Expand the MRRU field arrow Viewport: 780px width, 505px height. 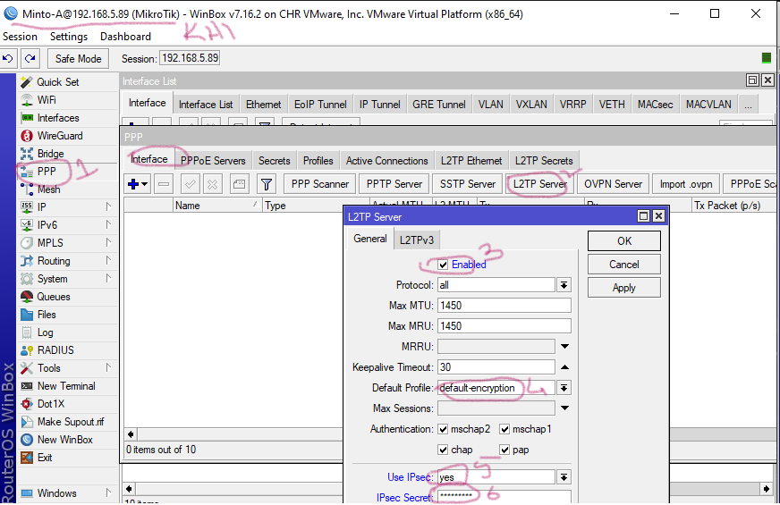(564, 347)
